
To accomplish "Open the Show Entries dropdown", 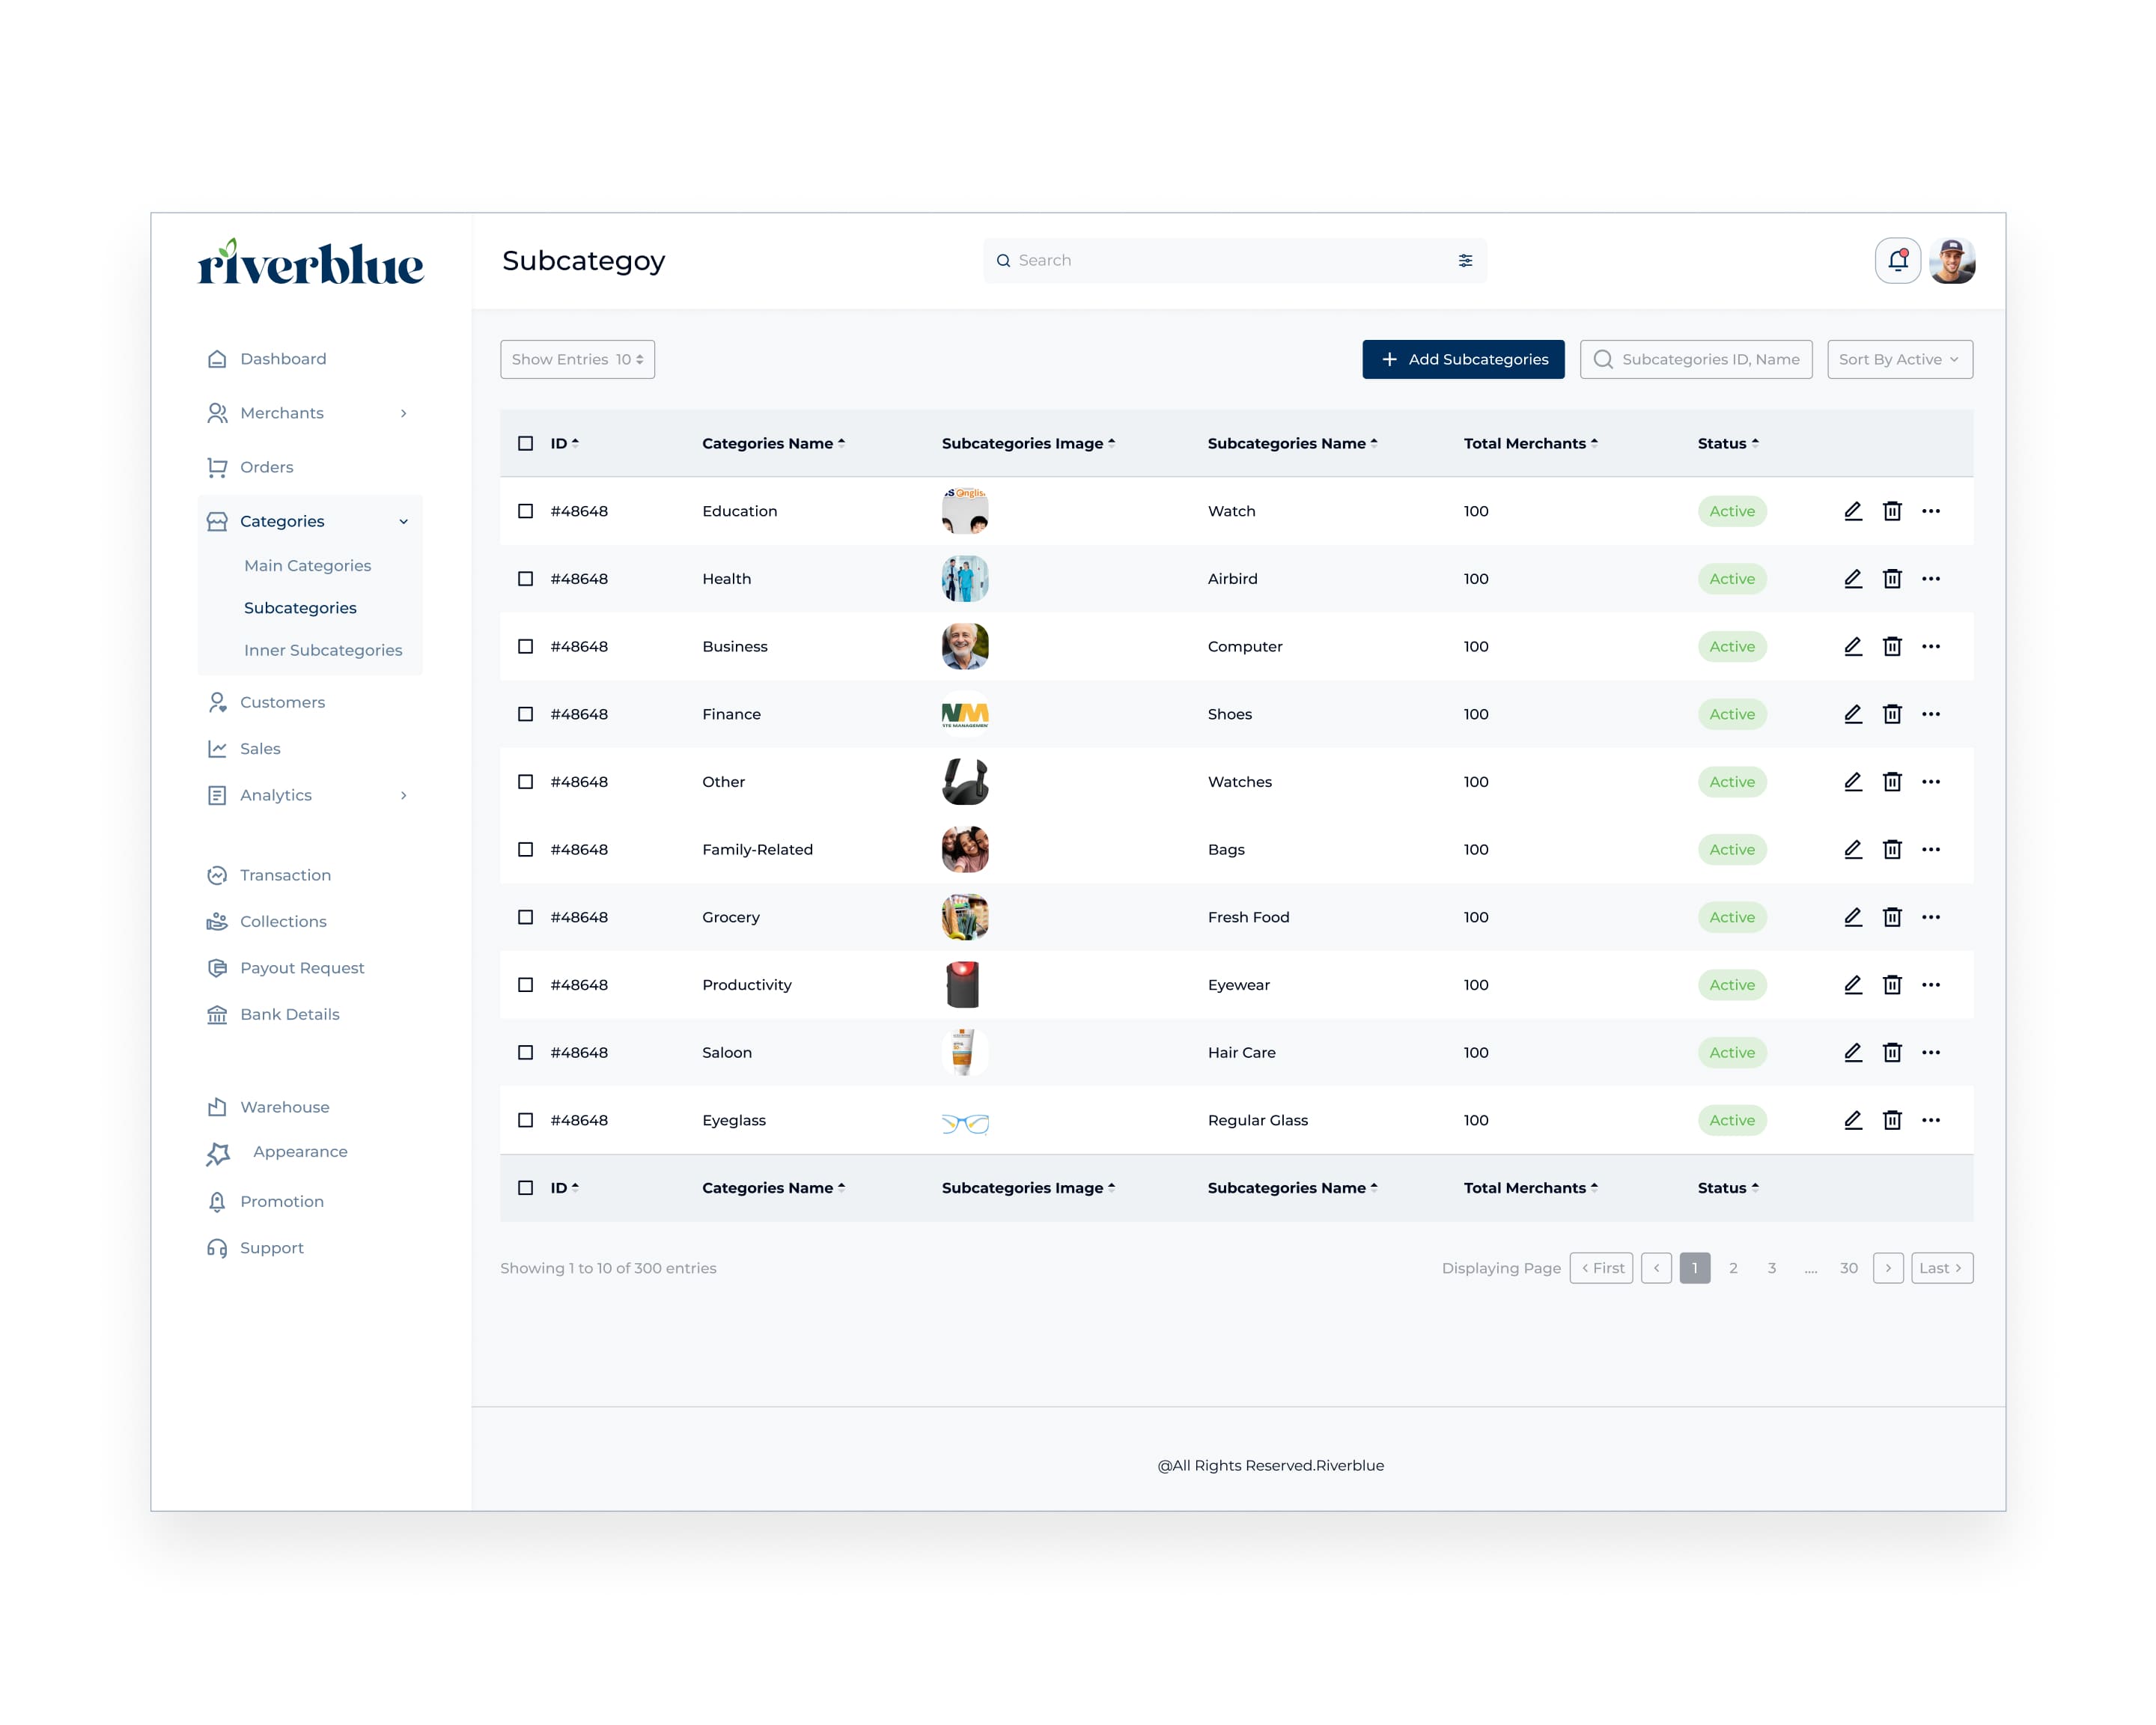I will pyautogui.click(x=577, y=360).
